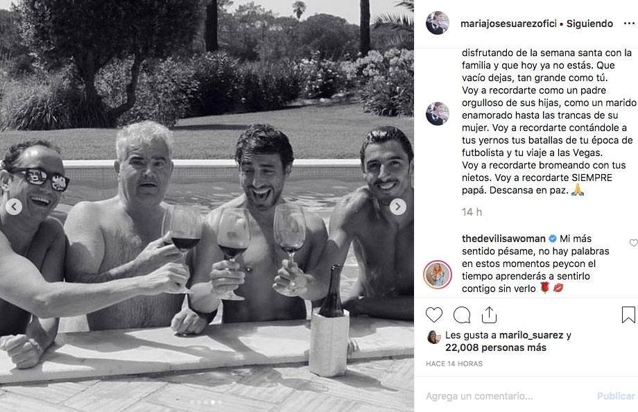638x412 pixels.
Task: Click the HACE 14 HORAS timestamp
Action: tap(454, 363)
